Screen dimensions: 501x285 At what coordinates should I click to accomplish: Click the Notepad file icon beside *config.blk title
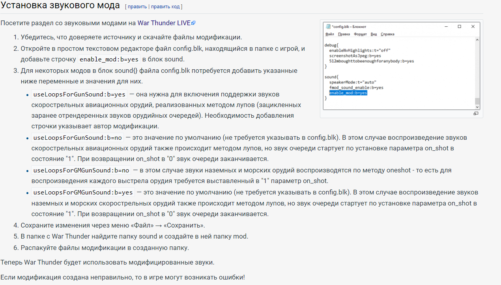(328, 26)
